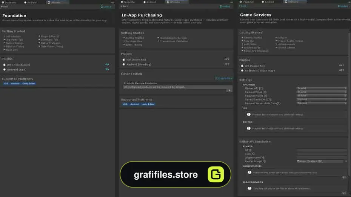This screenshot has height=197, width=351.
Task: Toggle the iOS (Game Kit) plugin OFF switch
Action: click(x=341, y=66)
